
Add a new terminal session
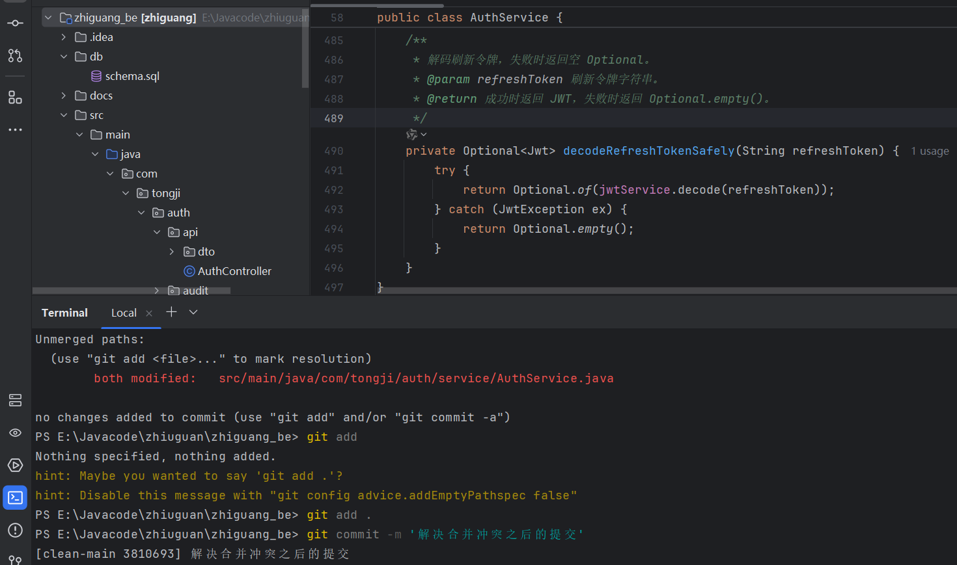tap(171, 312)
